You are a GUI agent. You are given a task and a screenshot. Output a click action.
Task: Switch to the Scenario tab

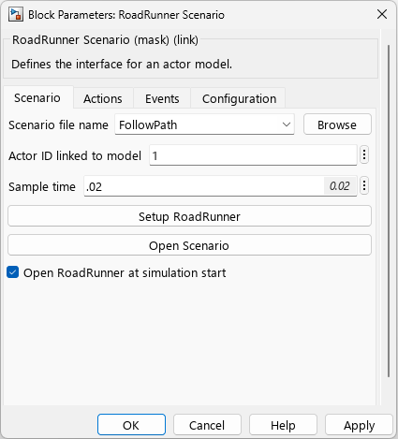pyautogui.click(x=37, y=98)
